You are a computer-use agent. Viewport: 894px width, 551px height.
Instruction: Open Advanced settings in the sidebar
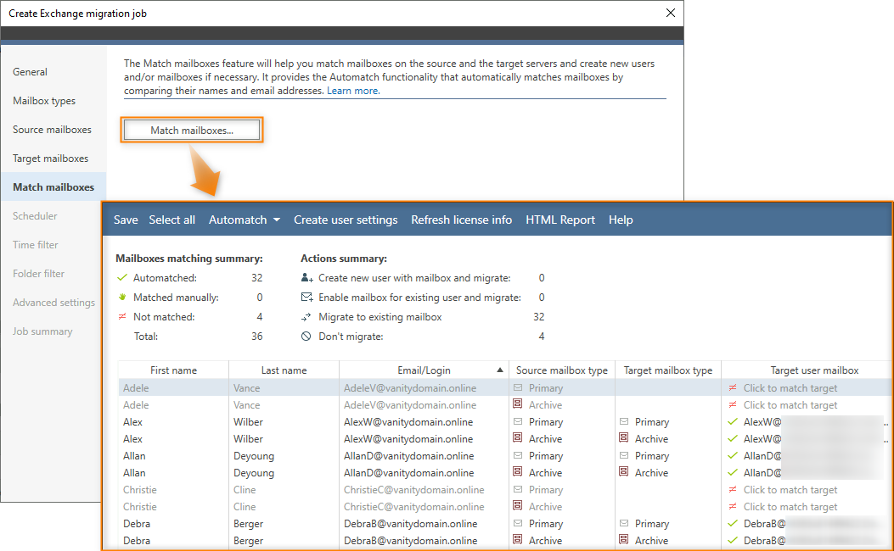click(x=53, y=303)
